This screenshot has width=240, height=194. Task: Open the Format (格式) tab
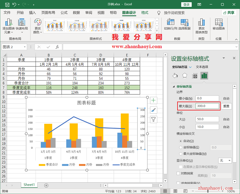tap(145, 13)
